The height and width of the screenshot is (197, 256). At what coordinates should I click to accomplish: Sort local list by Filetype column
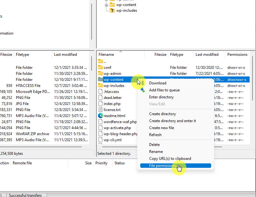[33, 55]
